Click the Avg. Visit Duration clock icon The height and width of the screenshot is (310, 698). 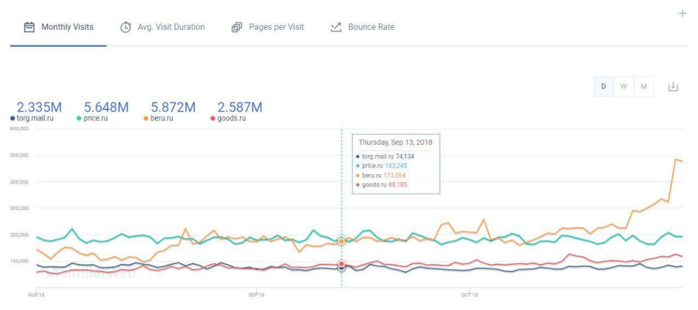click(x=125, y=27)
